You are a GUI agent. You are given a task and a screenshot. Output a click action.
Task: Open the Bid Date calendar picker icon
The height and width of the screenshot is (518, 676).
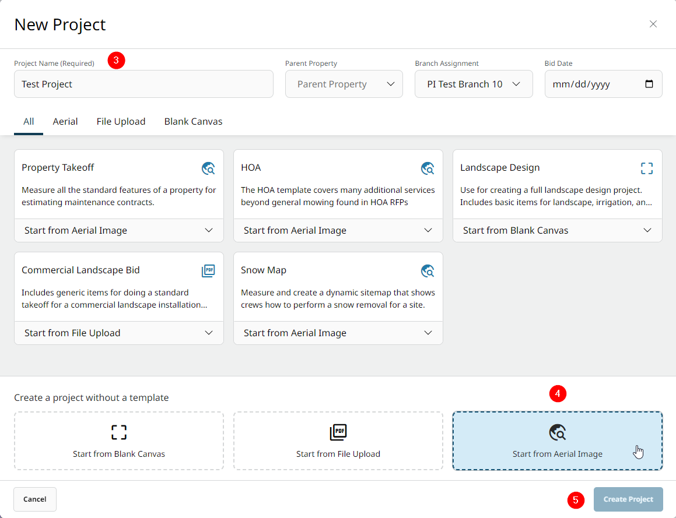click(x=649, y=84)
